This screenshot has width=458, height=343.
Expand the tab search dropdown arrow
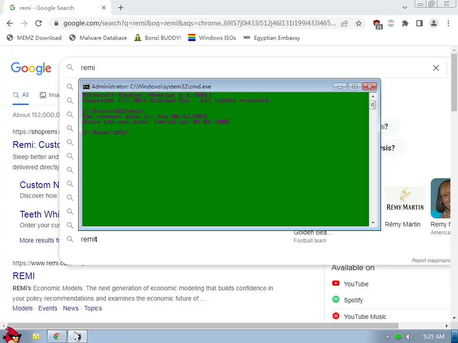(x=404, y=8)
